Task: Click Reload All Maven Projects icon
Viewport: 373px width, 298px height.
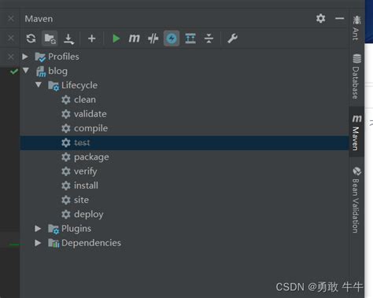Action: tap(31, 39)
